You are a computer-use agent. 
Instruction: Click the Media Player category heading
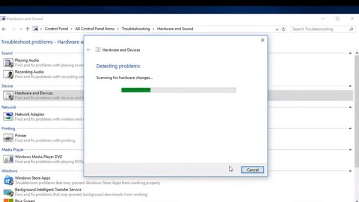click(12, 150)
